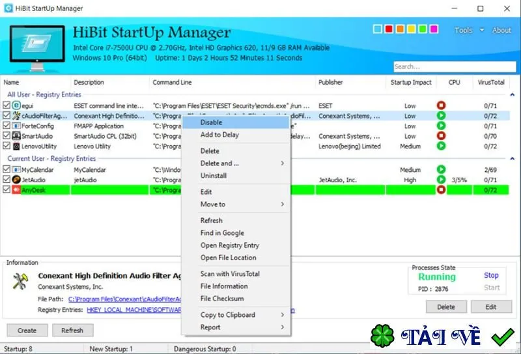
Task: Open the About page
Action: 501,30
